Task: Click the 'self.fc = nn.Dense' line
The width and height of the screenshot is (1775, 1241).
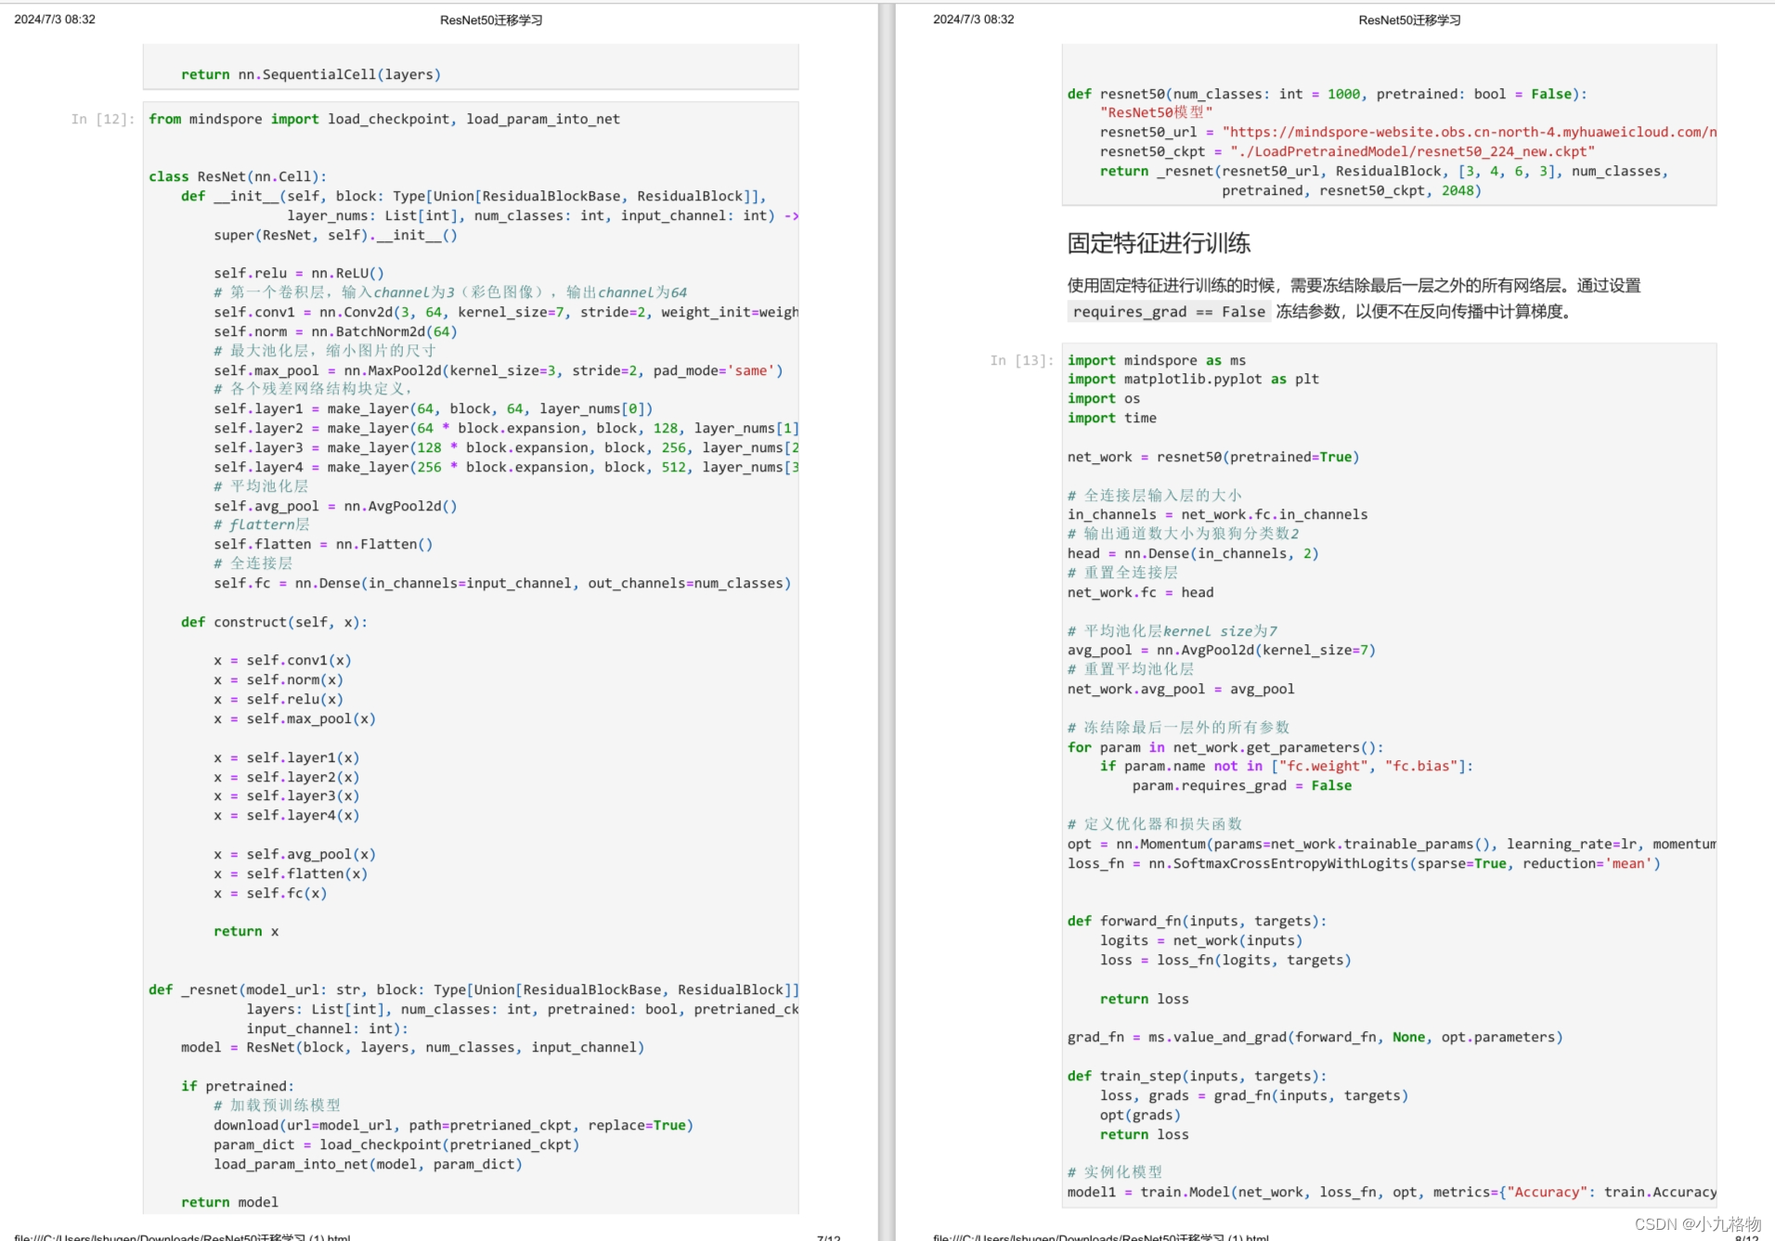Action: click(502, 583)
